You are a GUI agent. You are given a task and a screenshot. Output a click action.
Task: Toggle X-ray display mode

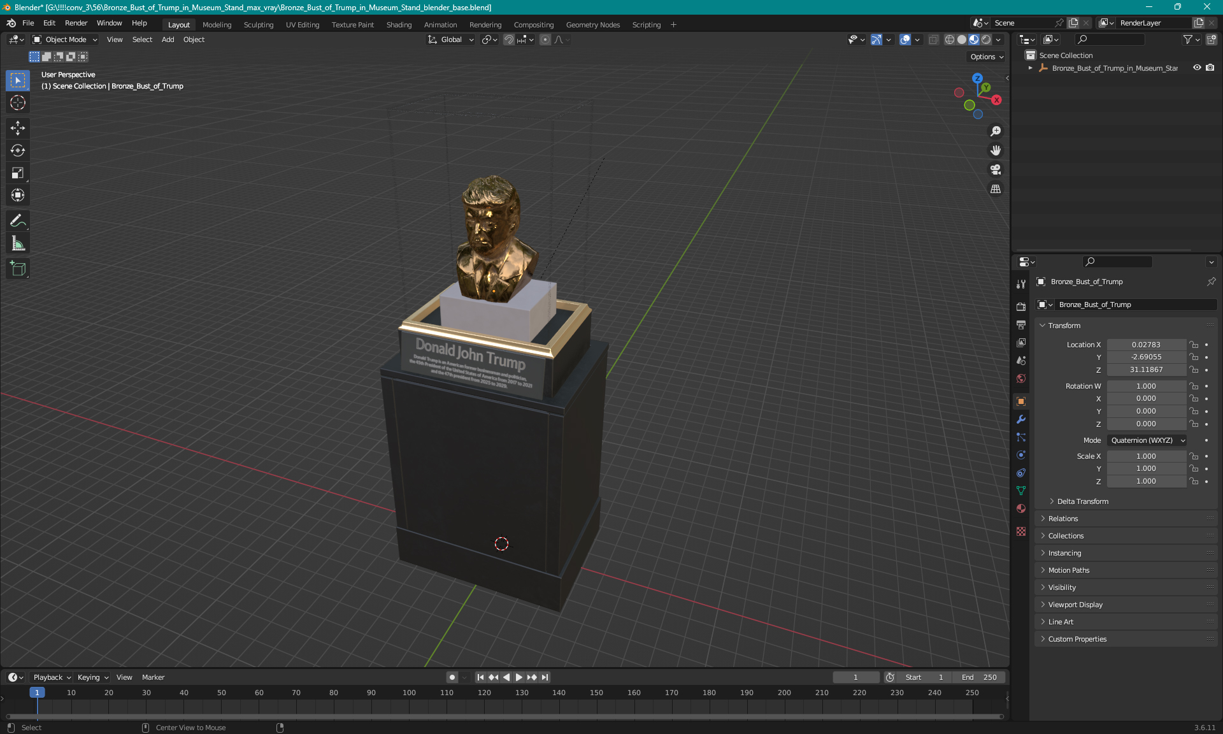[x=933, y=40]
